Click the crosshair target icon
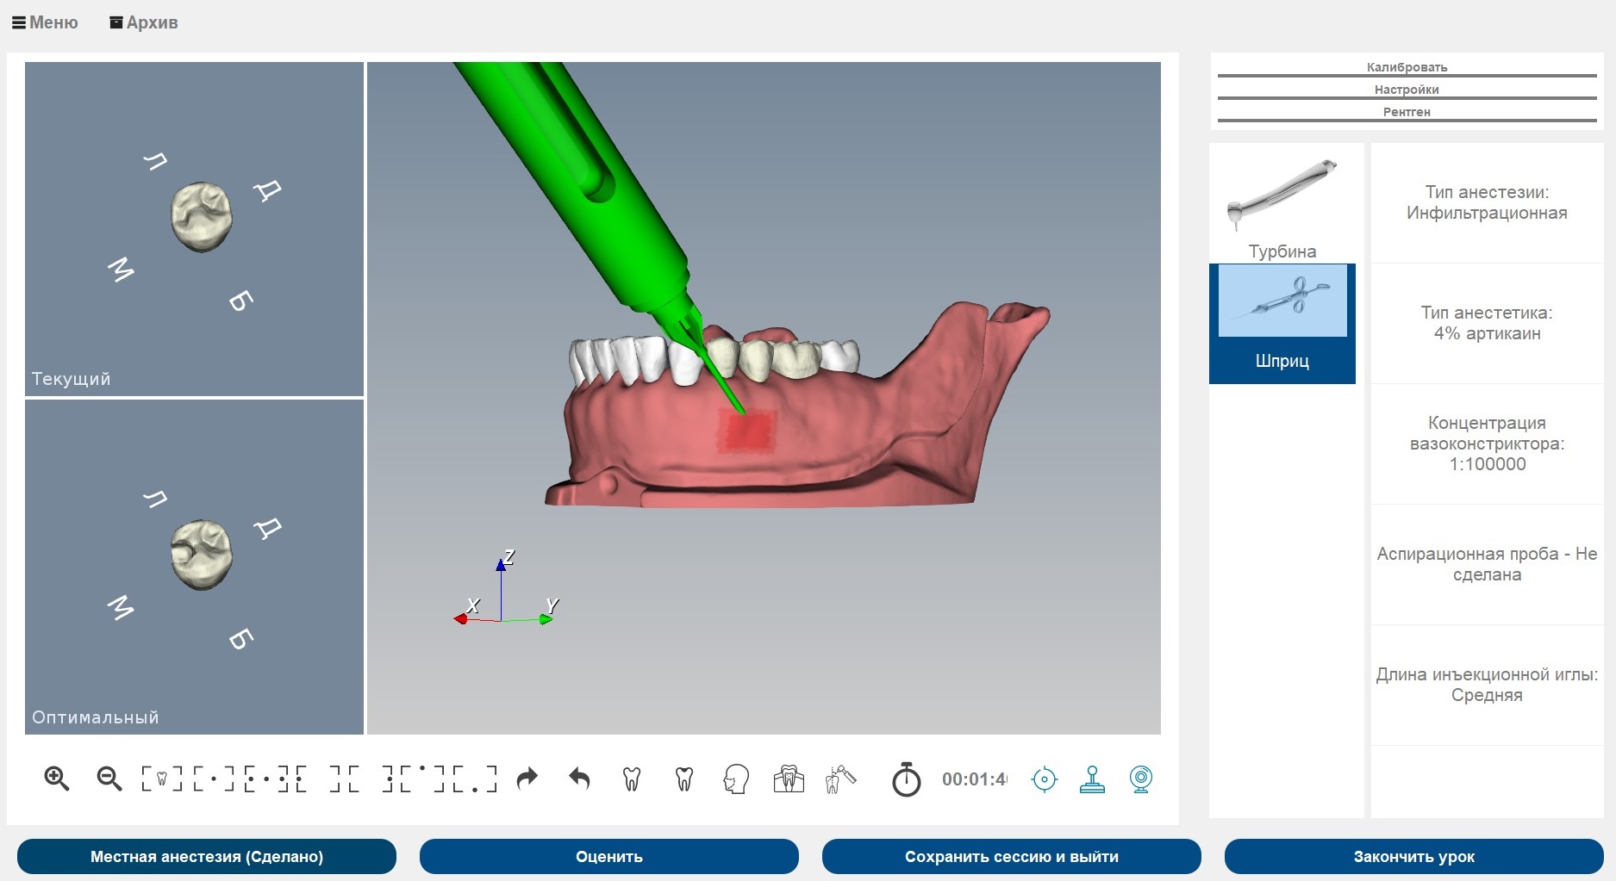Image resolution: width=1616 pixels, height=881 pixels. (1044, 779)
